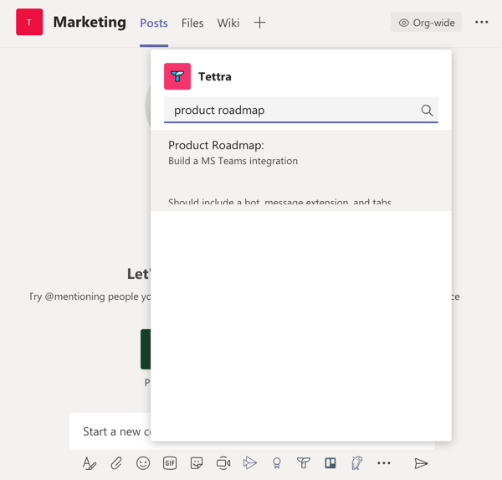Viewport: 502px width, 480px height.
Task: Send praise using the badge icon
Action: tap(277, 463)
